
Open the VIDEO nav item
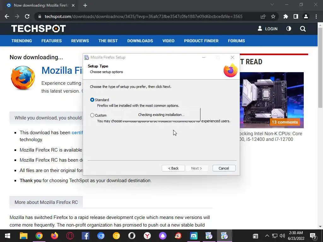[x=168, y=41]
